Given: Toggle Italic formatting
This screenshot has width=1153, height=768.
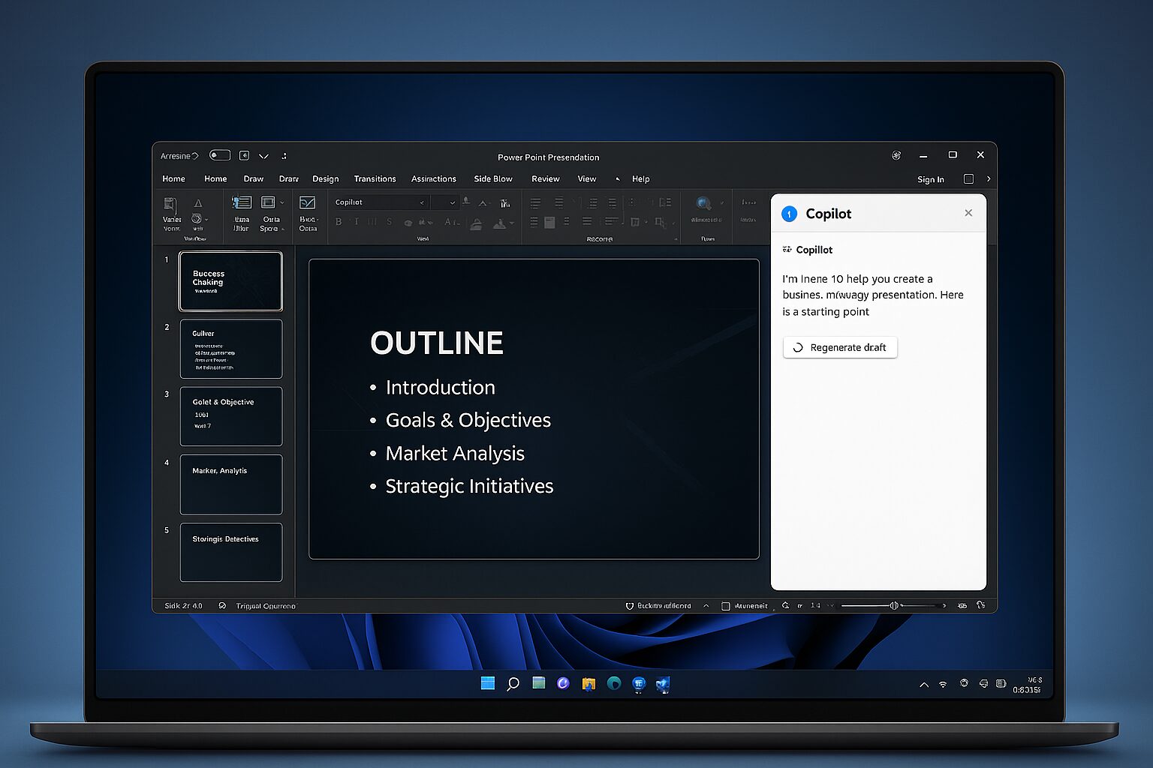Looking at the screenshot, I should coord(357,222).
